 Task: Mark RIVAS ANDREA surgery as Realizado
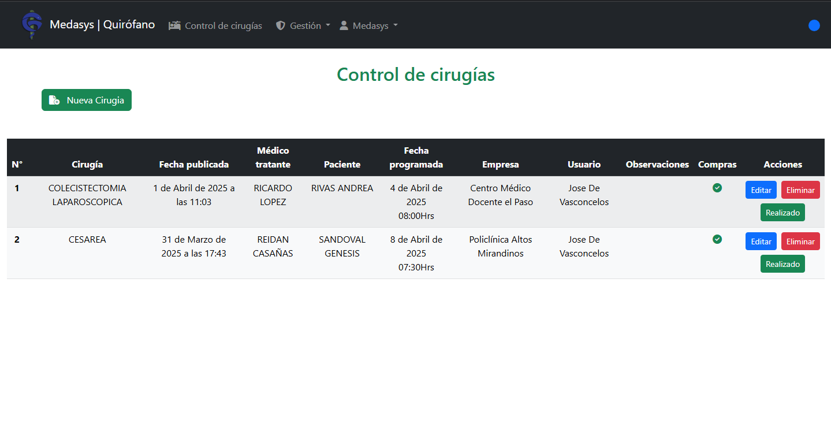click(x=782, y=213)
